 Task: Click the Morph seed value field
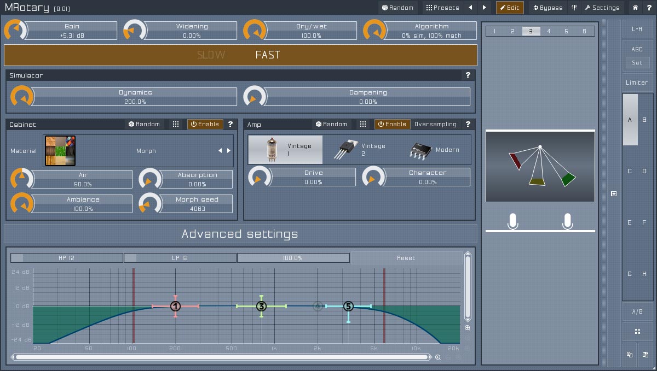point(197,209)
